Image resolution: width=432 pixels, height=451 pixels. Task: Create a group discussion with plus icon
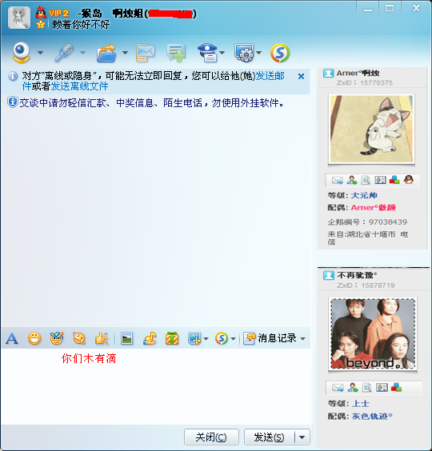176,53
